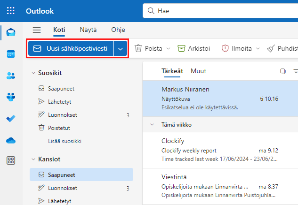Click the search magnifier icon
Image resolution: width=298 pixels, height=205 pixels.
tap(151, 11)
